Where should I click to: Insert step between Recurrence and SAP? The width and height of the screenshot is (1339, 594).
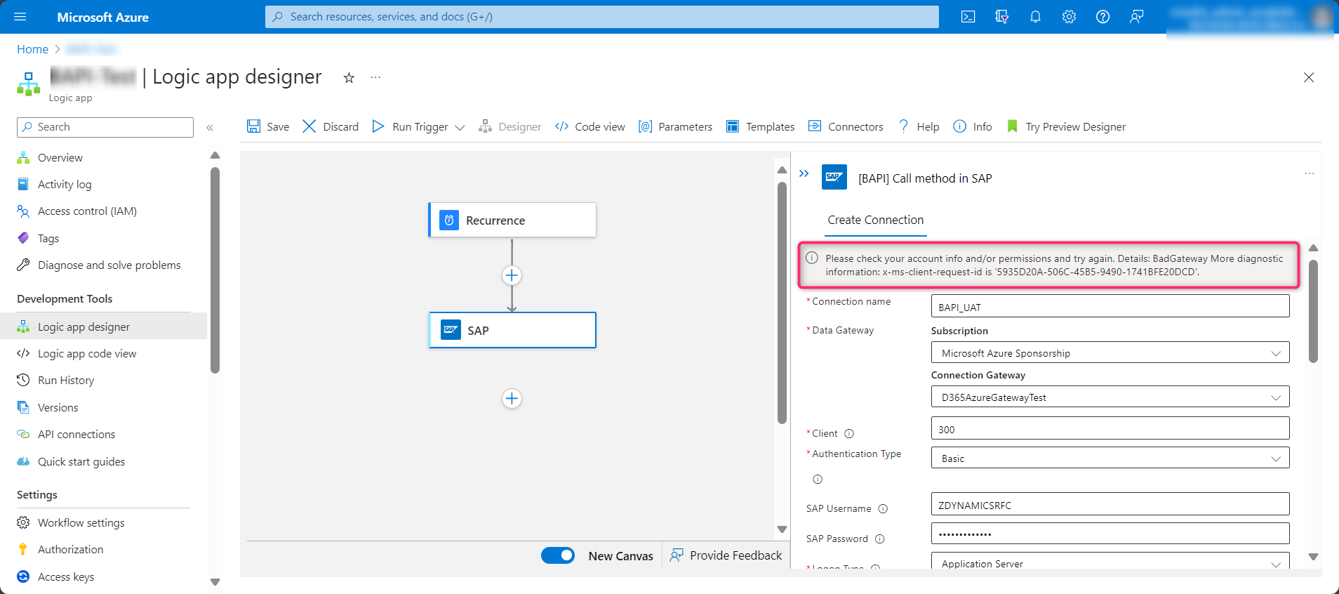click(x=512, y=275)
